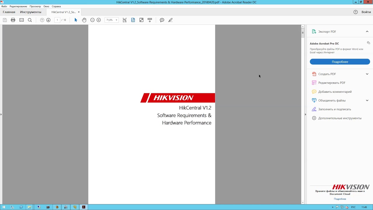This screenshot has height=210, width=373.
Task: Open the command prompt taskbar icon
Action: (48, 207)
